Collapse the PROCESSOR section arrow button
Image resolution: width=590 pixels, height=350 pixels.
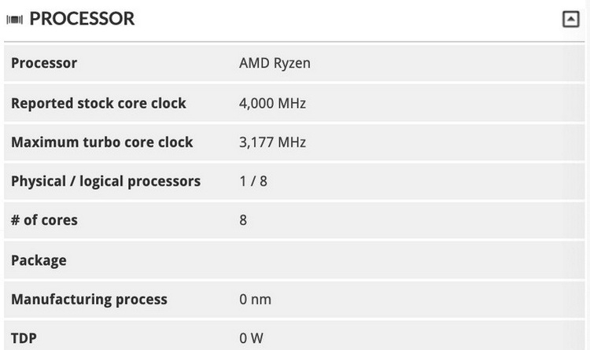coord(570,19)
